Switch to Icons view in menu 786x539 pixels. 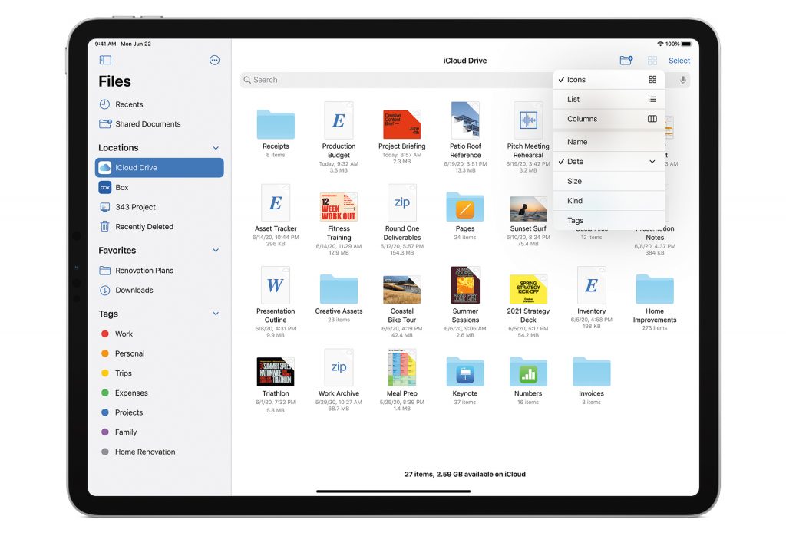coord(609,80)
